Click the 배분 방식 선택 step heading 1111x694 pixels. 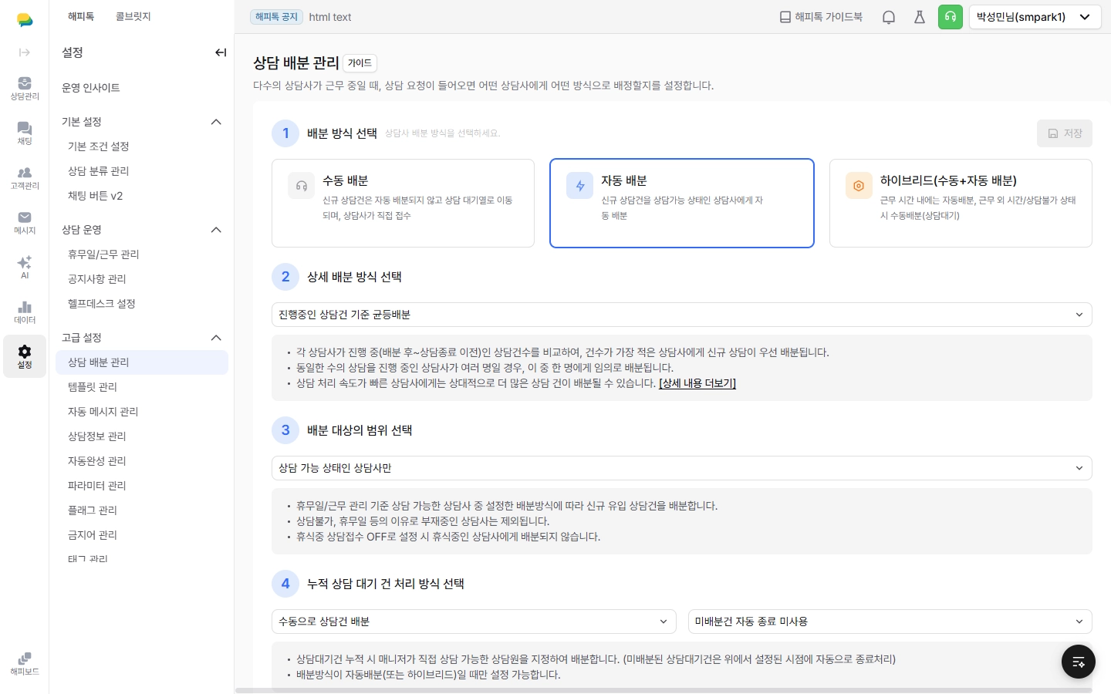(x=342, y=133)
